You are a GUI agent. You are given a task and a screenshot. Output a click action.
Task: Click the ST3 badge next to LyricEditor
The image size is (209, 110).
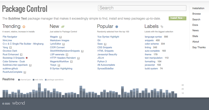click(x=64, y=44)
